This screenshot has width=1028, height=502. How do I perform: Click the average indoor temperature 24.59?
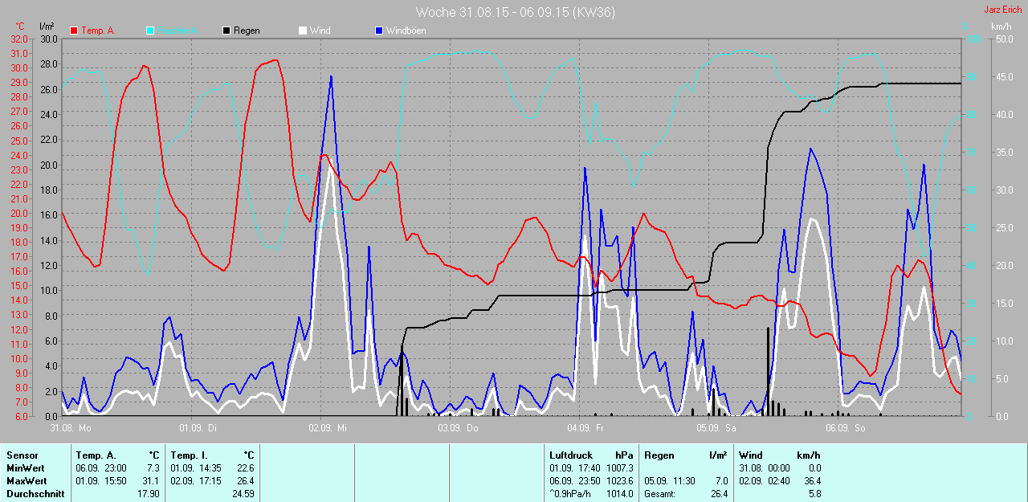243,494
